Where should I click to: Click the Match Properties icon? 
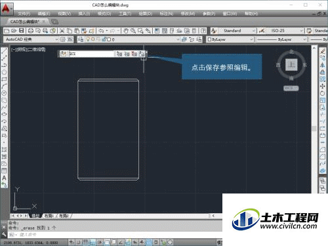pyautogui.click(x=84, y=31)
